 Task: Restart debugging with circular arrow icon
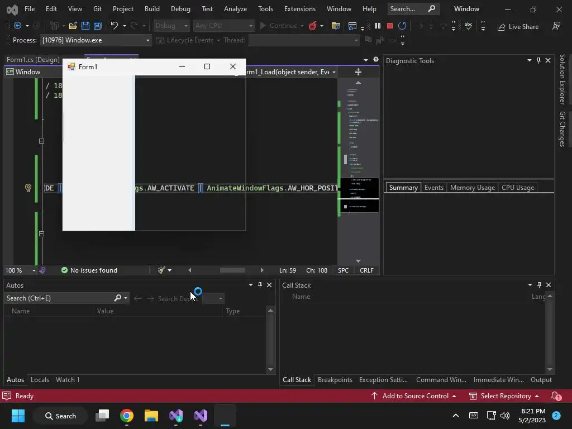click(402, 26)
